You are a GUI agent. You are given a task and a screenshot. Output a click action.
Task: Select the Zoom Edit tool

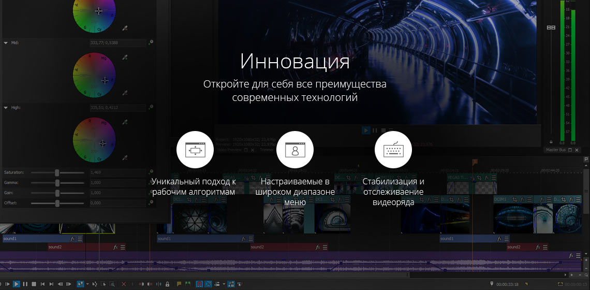[x=112, y=284]
